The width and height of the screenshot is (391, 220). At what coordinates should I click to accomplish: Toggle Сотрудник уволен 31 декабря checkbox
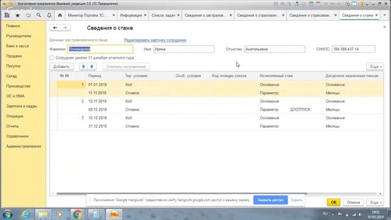(x=52, y=57)
